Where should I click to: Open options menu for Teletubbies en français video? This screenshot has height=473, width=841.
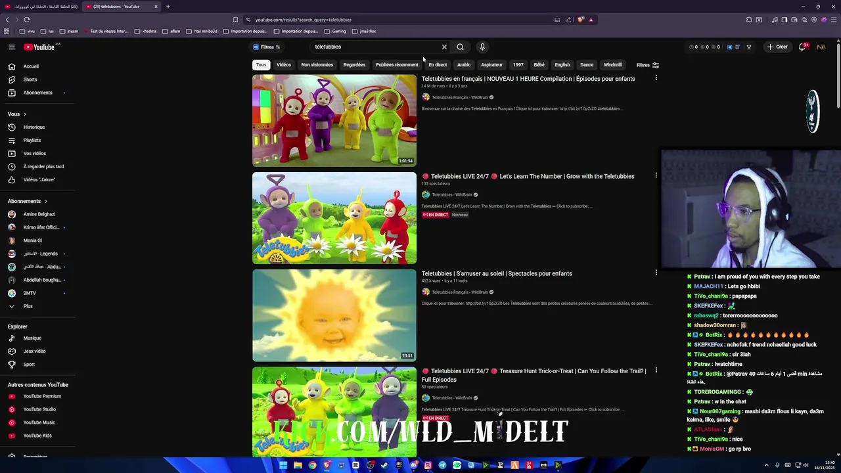[656, 78]
